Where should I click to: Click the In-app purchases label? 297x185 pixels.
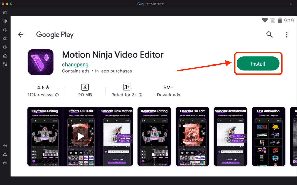(113, 71)
